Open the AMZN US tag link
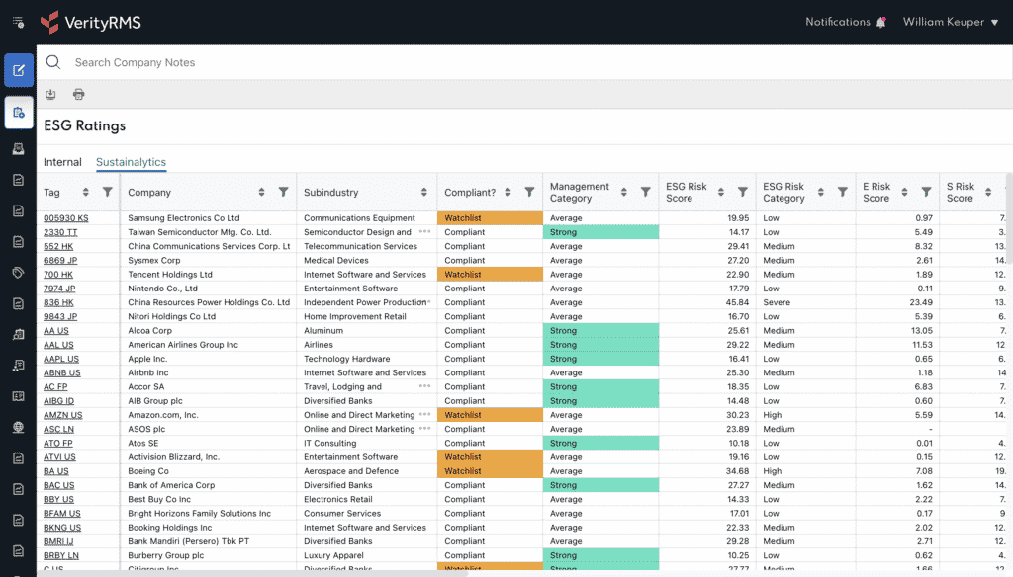1013x577 pixels. (62, 415)
